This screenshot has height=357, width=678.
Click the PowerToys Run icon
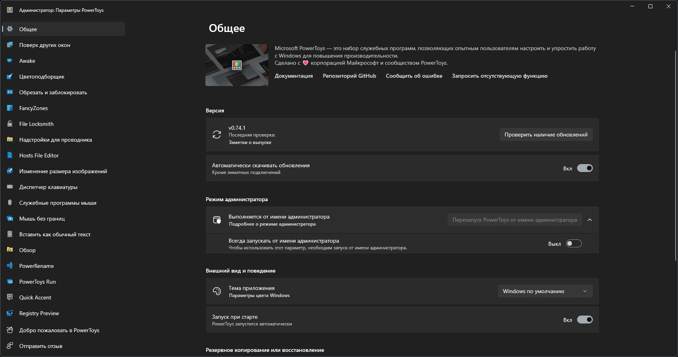[x=10, y=281]
